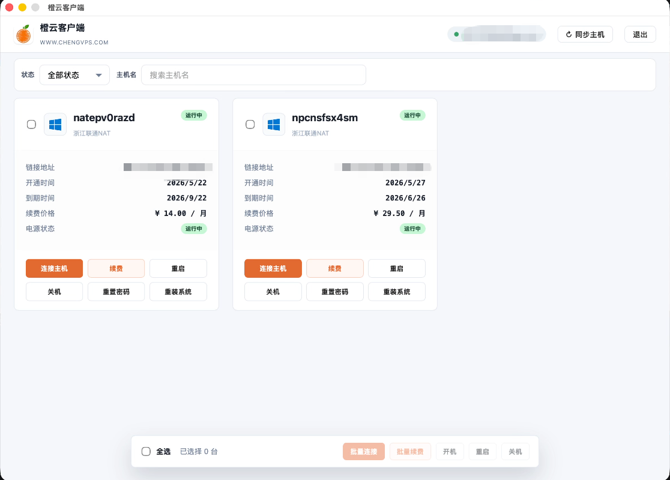This screenshot has width=670, height=480.
Task: Click the hostname natepv0razd
Action: [104, 118]
